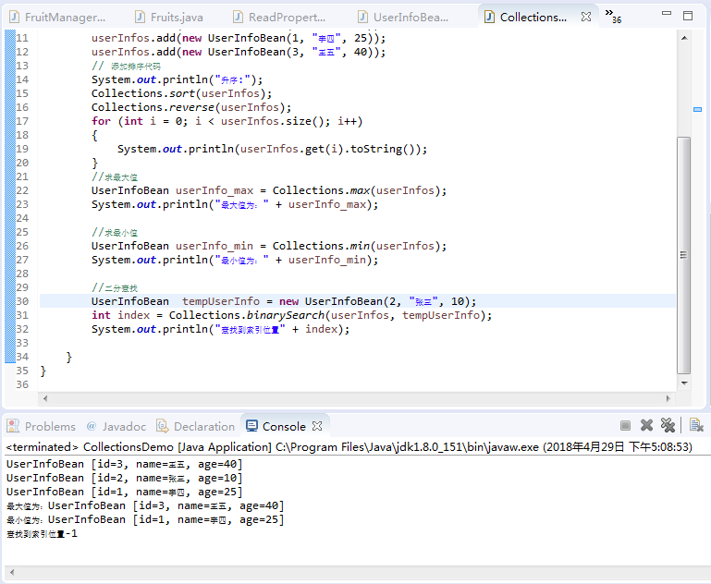The width and height of the screenshot is (711, 584).
Task: Click line number 30 in the gutter
Action: [22, 301]
